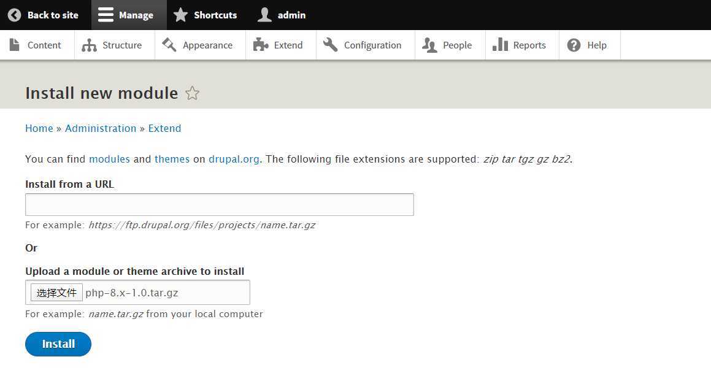This screenshot has width=711, height=373.
Task: Click the Content page icon
Action: pyautogui.click(x=15, y=45)
